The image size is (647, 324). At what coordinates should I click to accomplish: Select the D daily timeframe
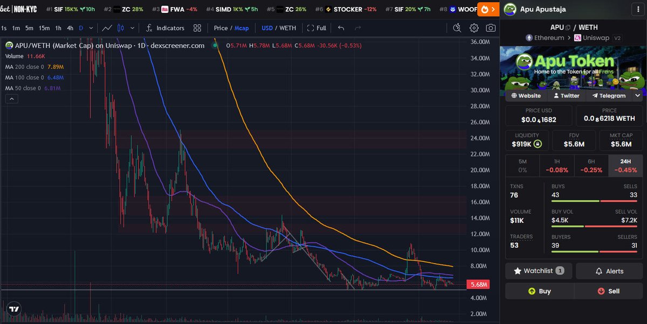pos(81,28)
